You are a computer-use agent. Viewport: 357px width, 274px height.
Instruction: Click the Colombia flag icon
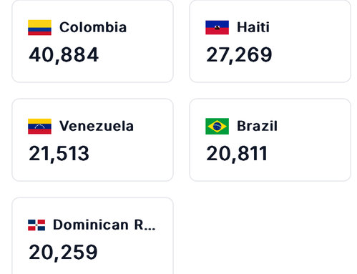(x=39, y=27)
